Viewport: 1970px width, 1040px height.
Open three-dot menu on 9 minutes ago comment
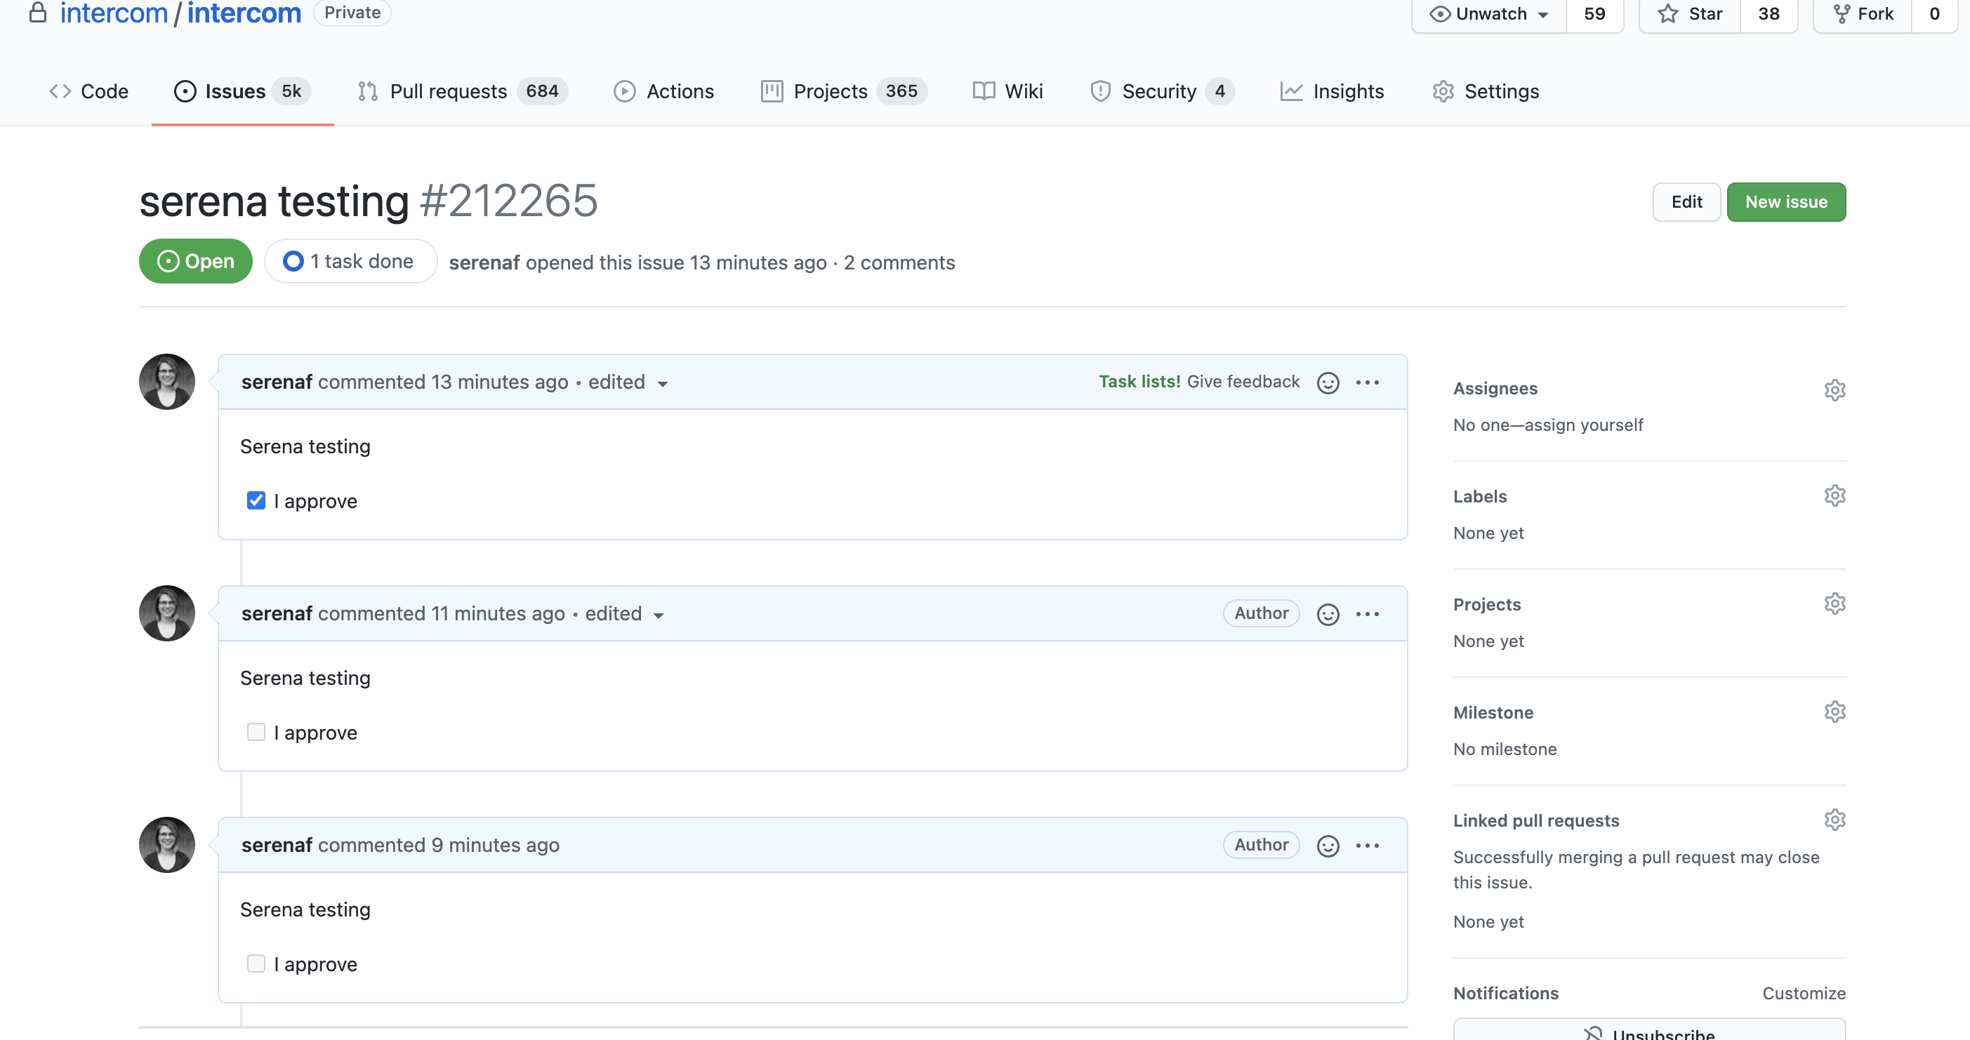[1368, 846]
